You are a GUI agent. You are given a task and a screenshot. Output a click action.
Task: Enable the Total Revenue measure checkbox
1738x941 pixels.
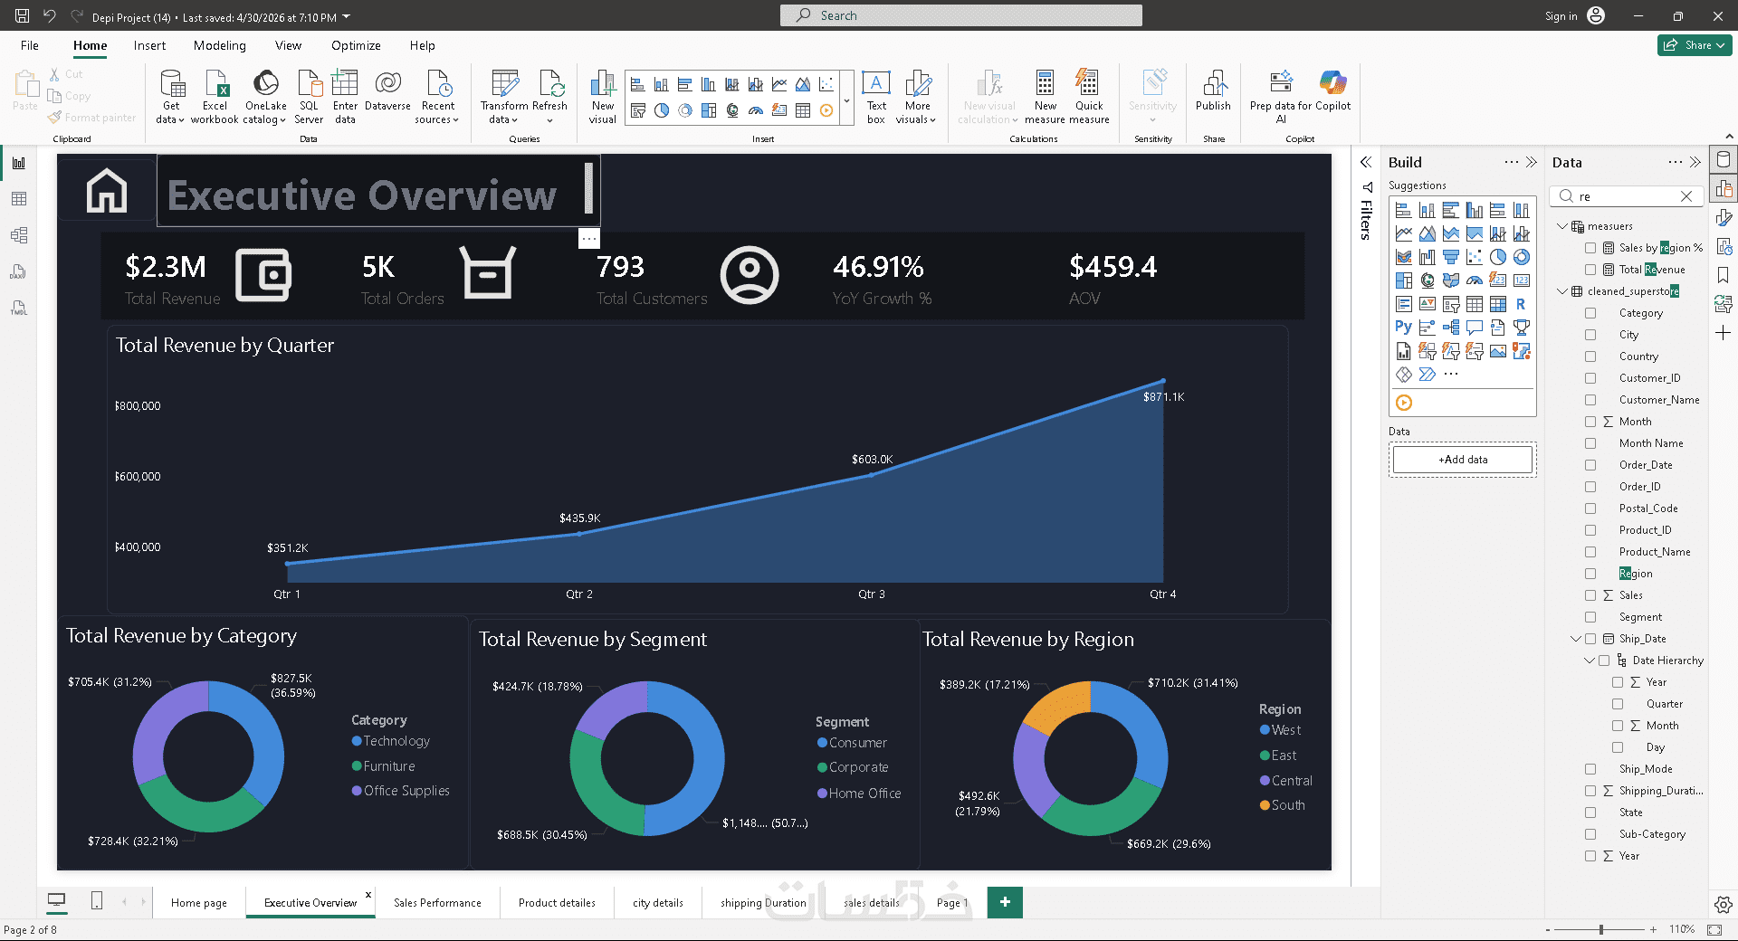[x=1590, y=270]
